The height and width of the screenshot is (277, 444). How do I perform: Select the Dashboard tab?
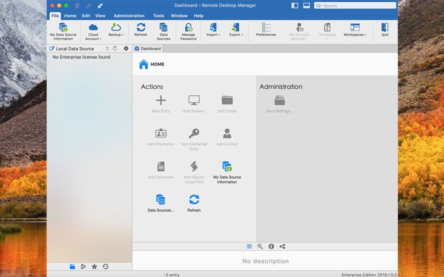pos(148,49)
